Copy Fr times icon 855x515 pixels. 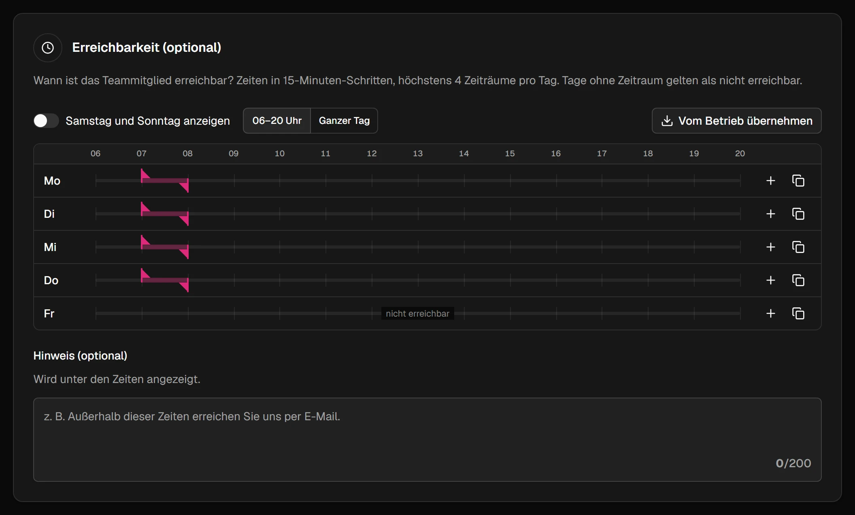pos(798,313)
